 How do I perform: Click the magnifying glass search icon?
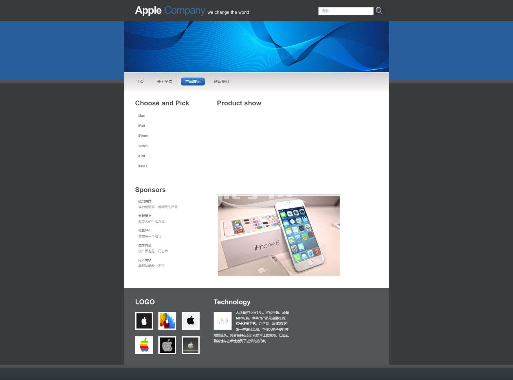point(379,11)
